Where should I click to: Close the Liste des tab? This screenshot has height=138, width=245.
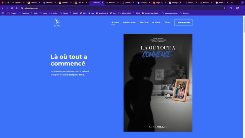[87, 3]
